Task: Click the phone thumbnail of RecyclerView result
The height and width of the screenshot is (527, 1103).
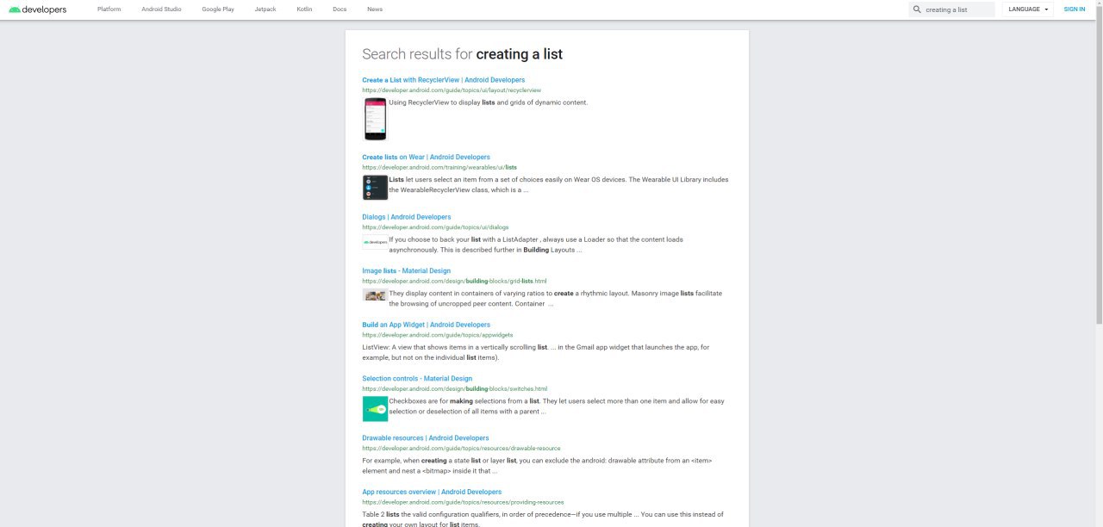Action: (375, 119)
